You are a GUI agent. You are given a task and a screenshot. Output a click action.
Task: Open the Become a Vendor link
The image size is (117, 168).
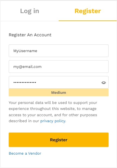click(x=25, y=153)
